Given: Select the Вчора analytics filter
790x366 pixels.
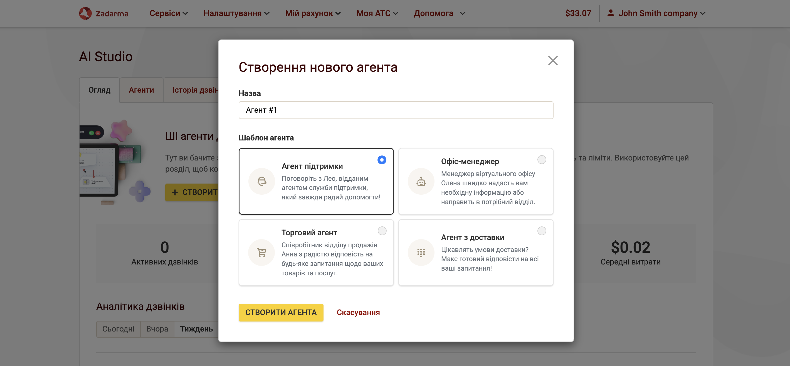Looking at the screenshot, I should click(157, 329).
